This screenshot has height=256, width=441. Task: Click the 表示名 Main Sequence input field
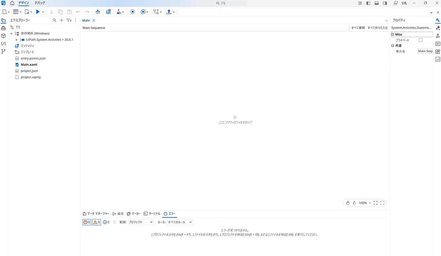425,51
